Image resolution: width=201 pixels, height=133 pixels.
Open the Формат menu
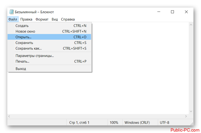pyautogui.click(x=42, y=19)
